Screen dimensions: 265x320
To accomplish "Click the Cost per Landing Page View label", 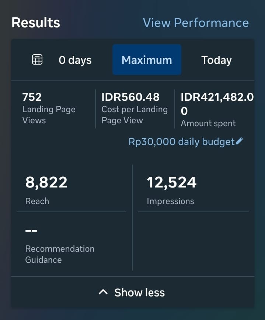I will 135,115.
